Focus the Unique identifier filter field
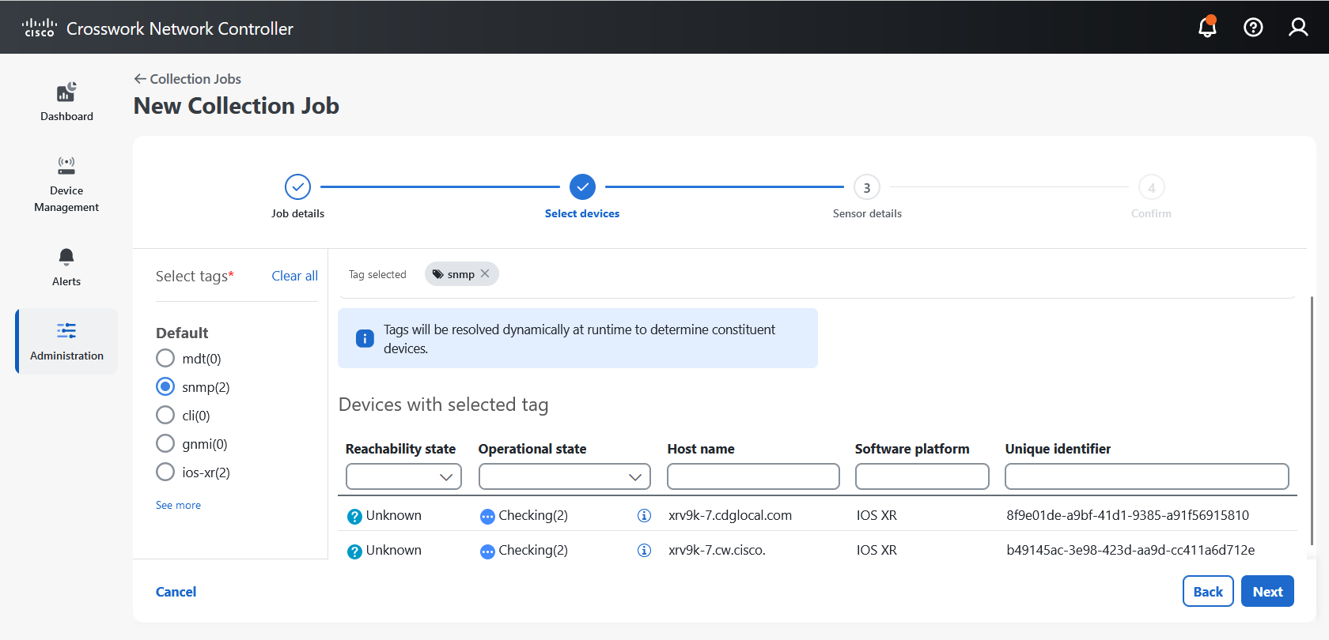This screenshot has height=640, width=1329. click(1147, 476)
